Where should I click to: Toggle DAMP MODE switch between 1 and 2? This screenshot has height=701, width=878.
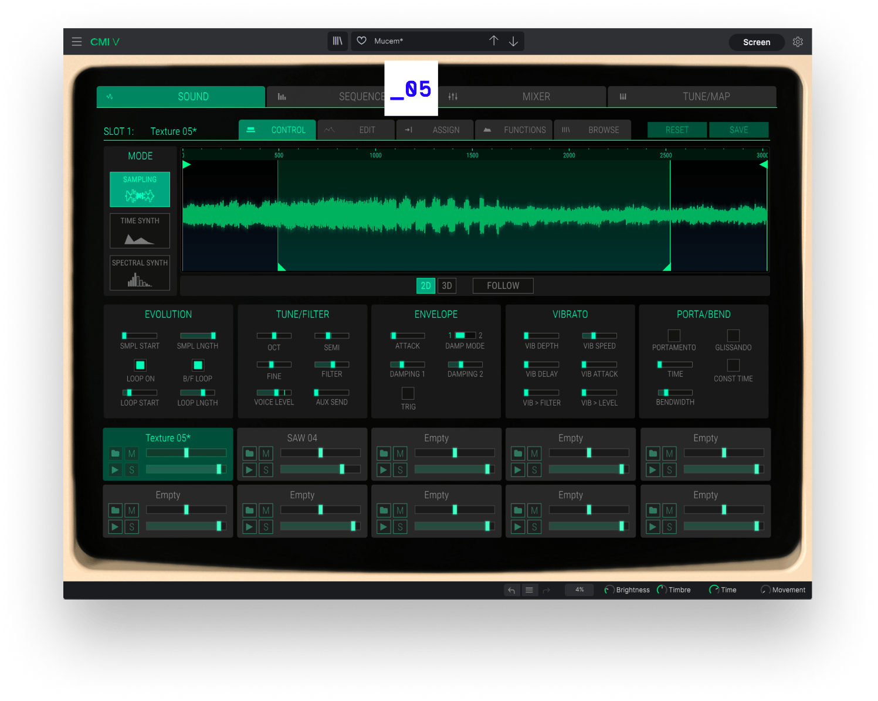[x=465, y=335]
